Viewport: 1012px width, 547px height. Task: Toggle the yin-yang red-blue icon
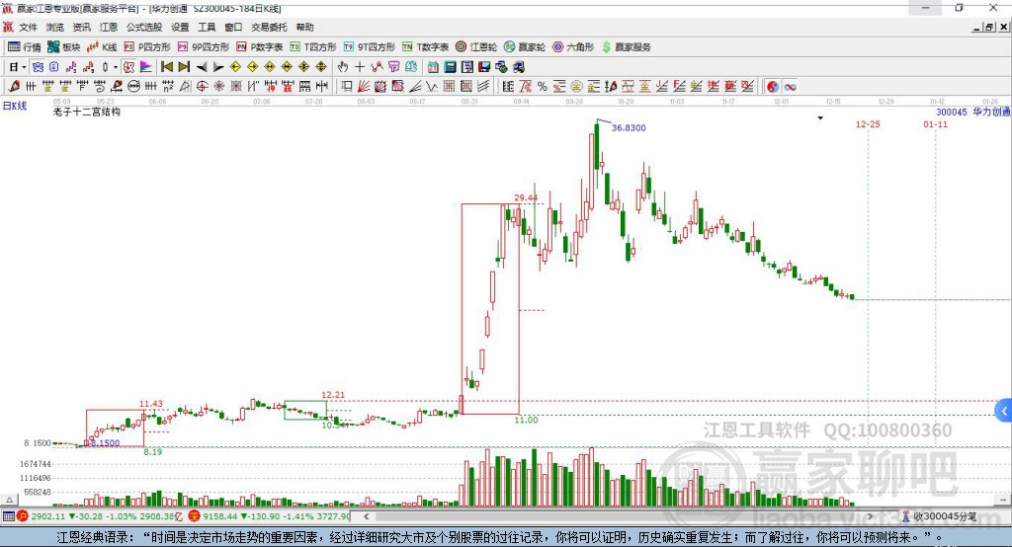773,87
